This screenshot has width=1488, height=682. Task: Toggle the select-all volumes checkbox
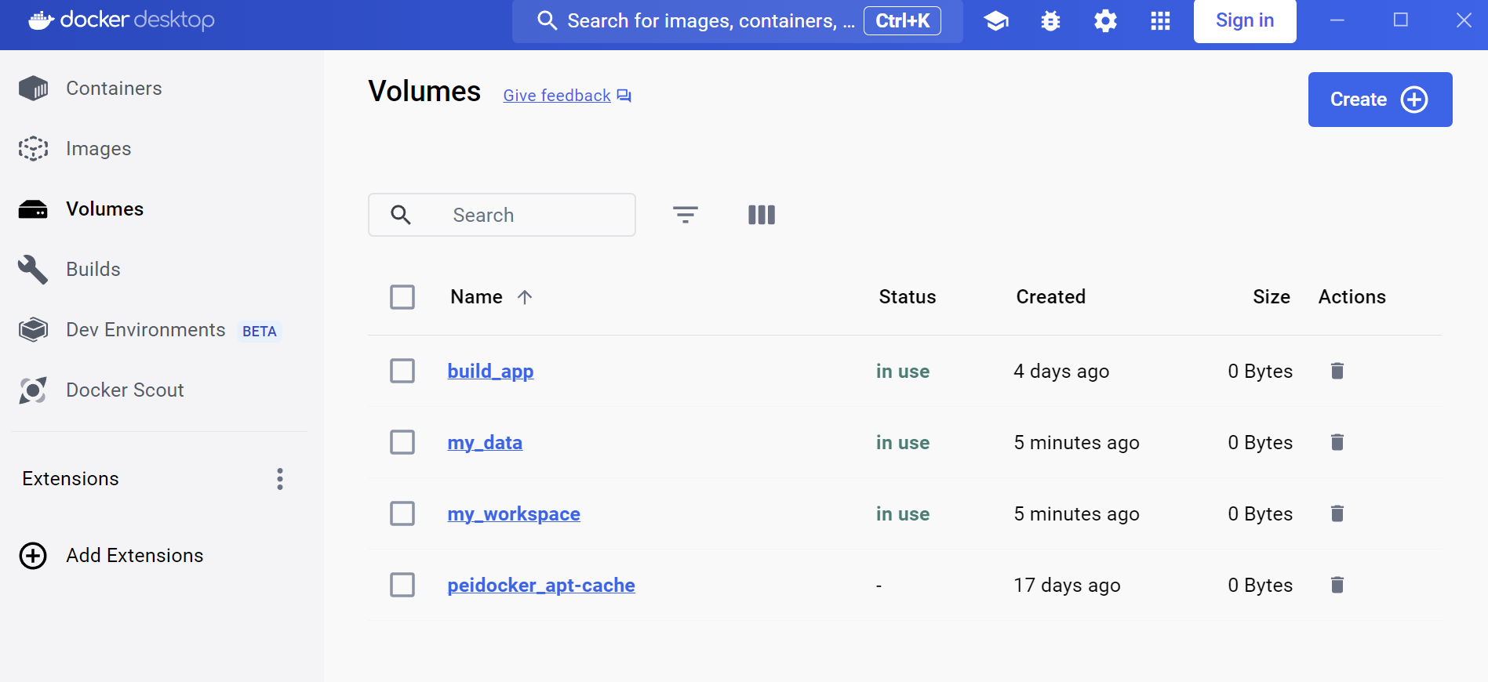tap(402, 297)
